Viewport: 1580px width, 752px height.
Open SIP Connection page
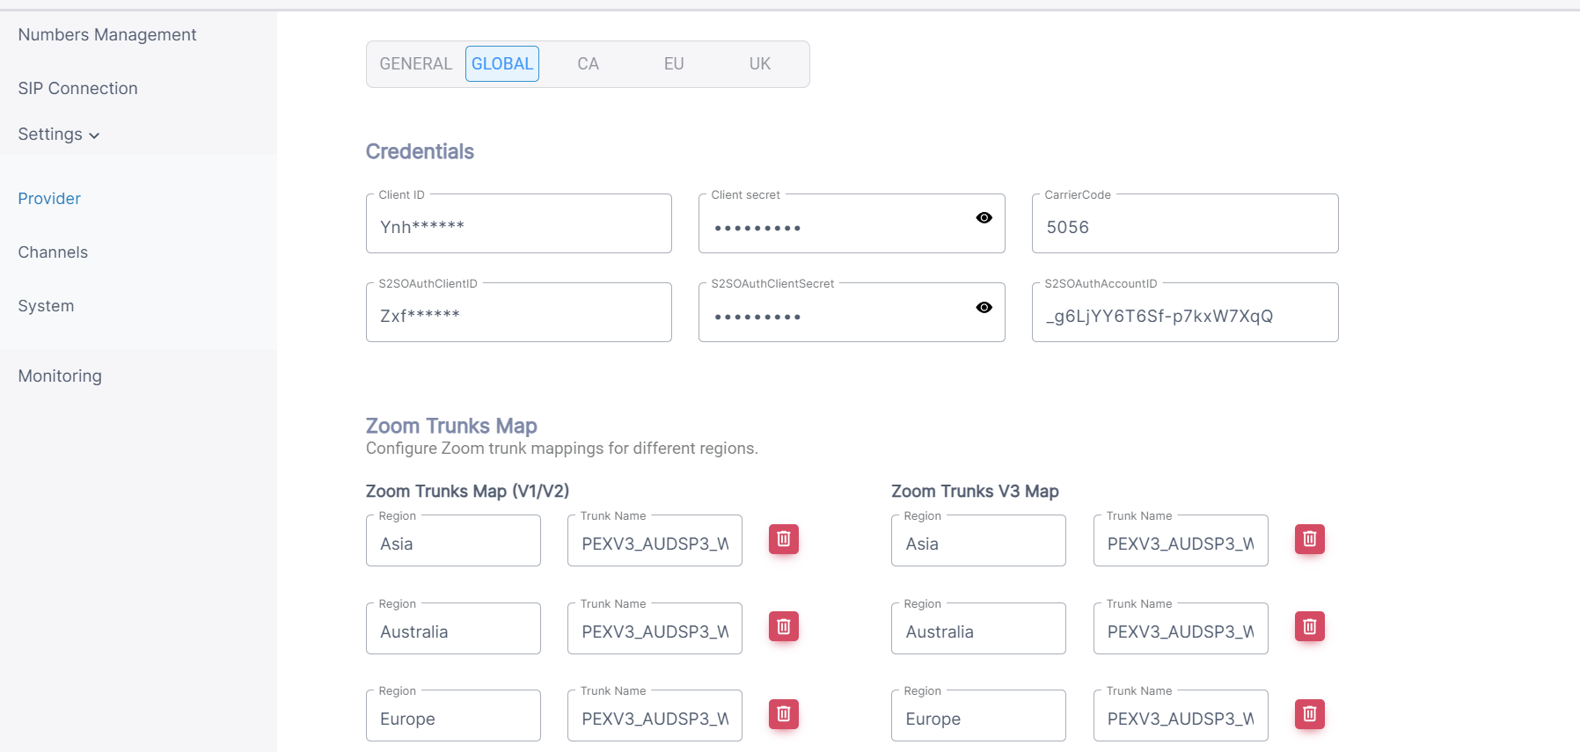coord(78,89)
